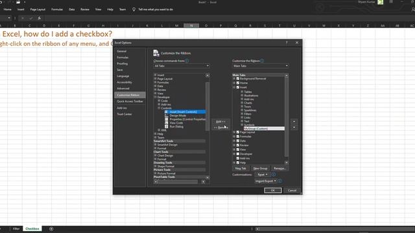Select the Design Mode command icon

166,116
